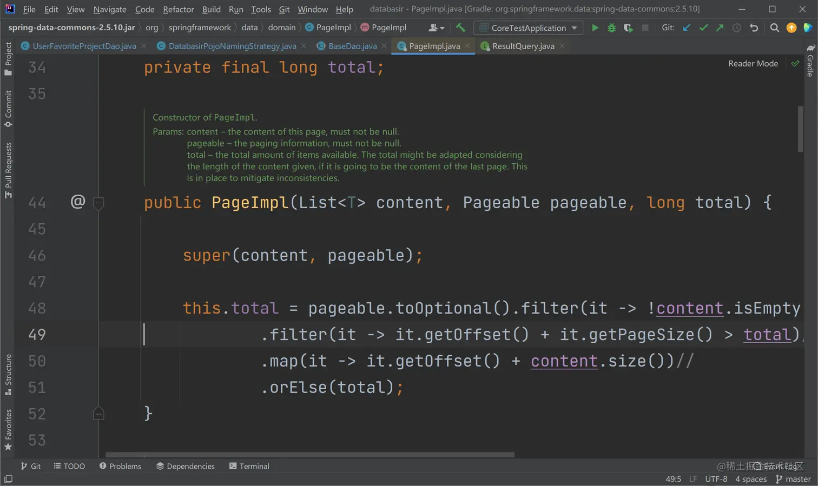Switch to UserFavoriteProjectDao.java tab
The width and height of the screenshot is (818, 486).
pyautogui.click(x=84, y=46)
